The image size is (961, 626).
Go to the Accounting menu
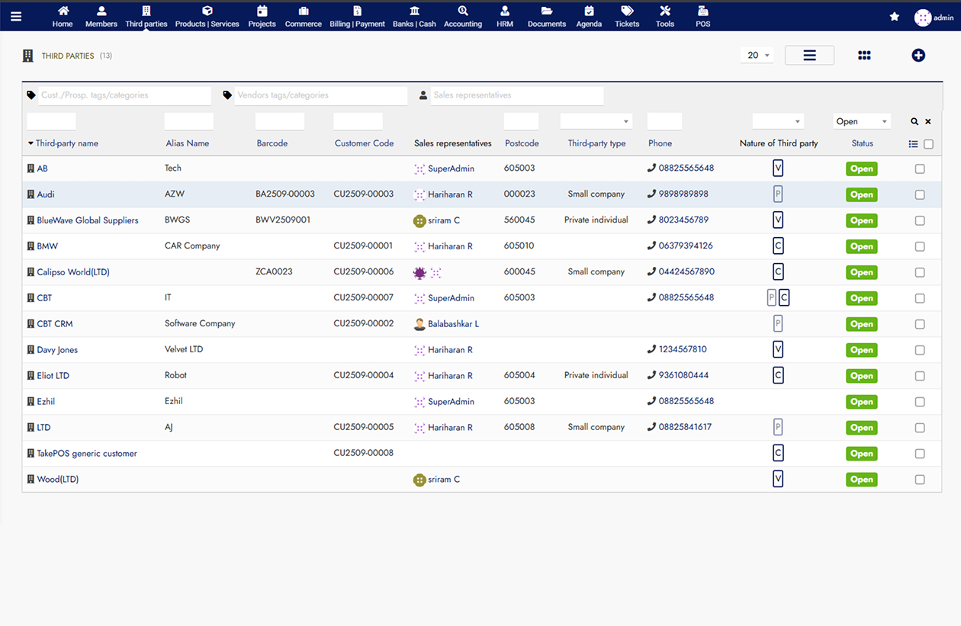click(x=463, y=17)
